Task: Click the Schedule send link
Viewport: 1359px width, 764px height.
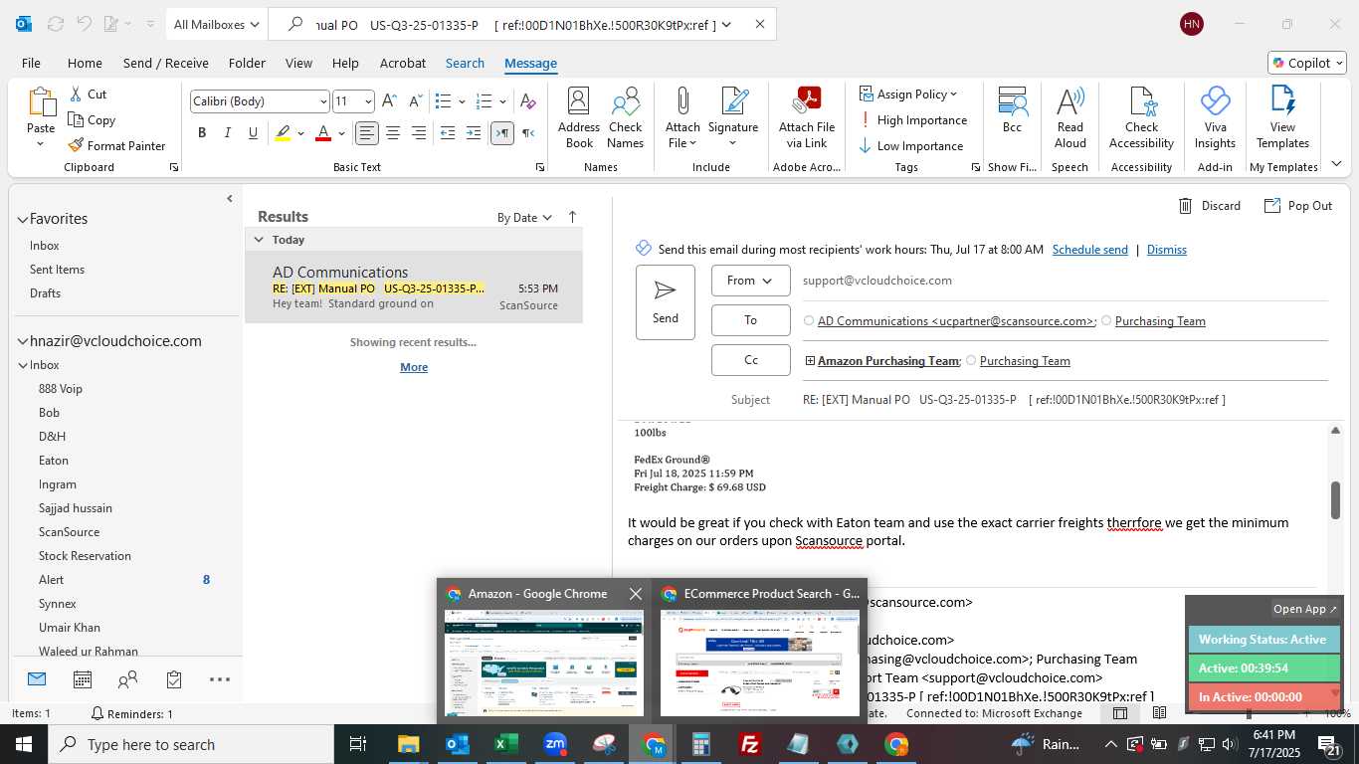Action: (x=1090, y=250)
